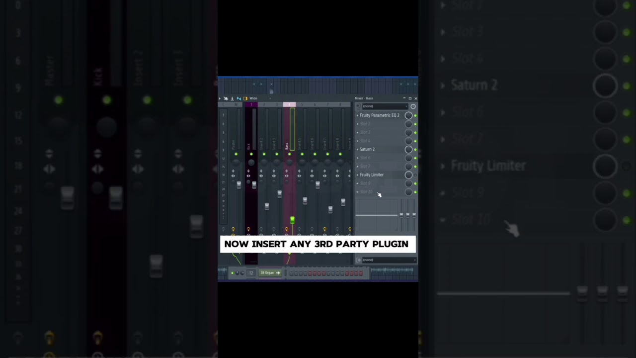Mute Insert 2 using its green LED
Screen dimensions: 636x358
point(264,154)
